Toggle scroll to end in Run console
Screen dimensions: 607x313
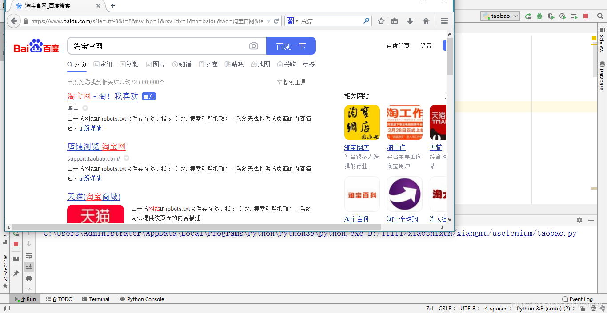point(29,267)
